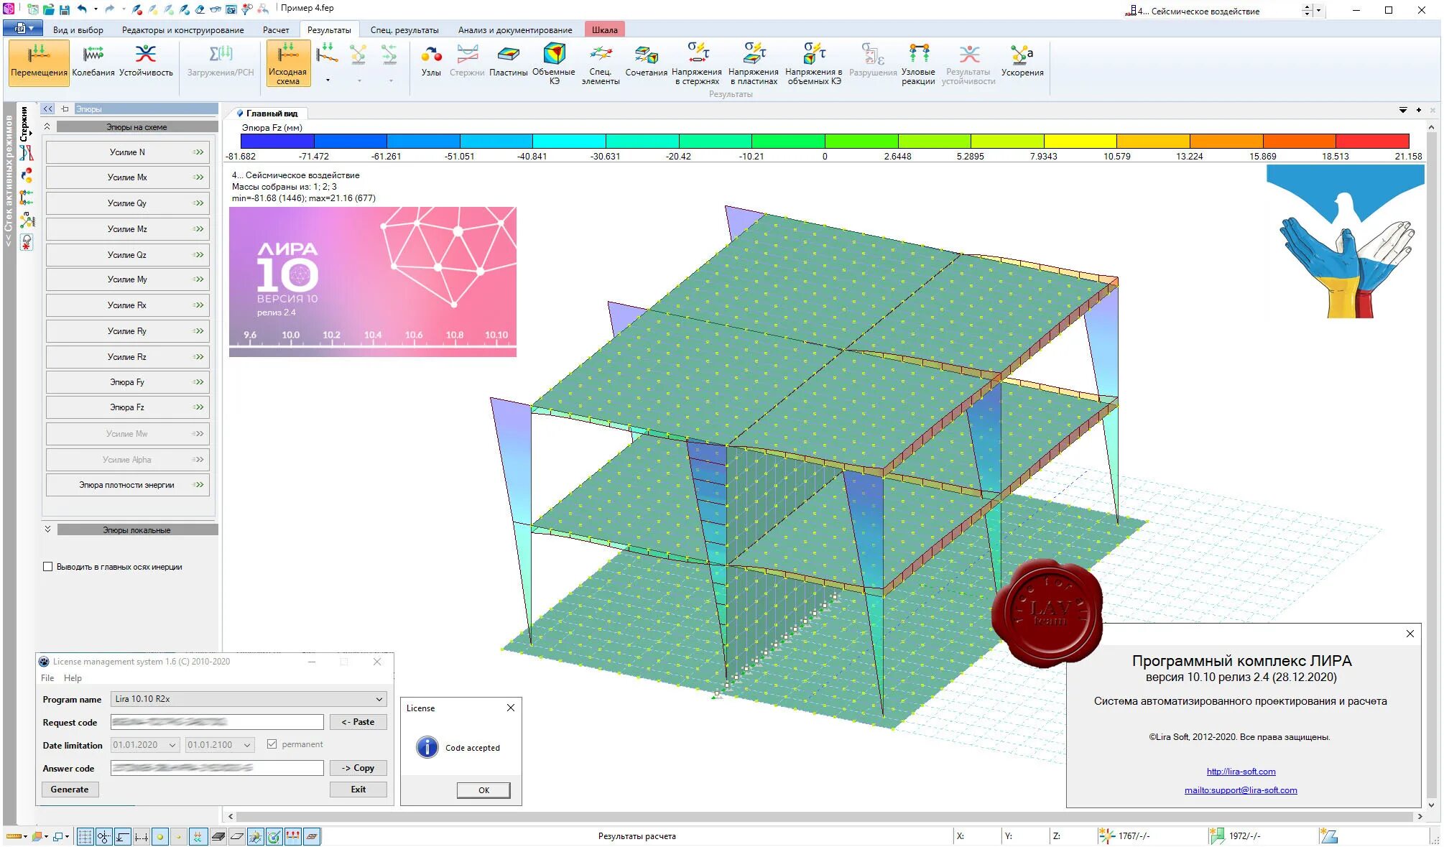Open Устойчивость results mode
This screenshot has height=847, width=1444.
146,63
